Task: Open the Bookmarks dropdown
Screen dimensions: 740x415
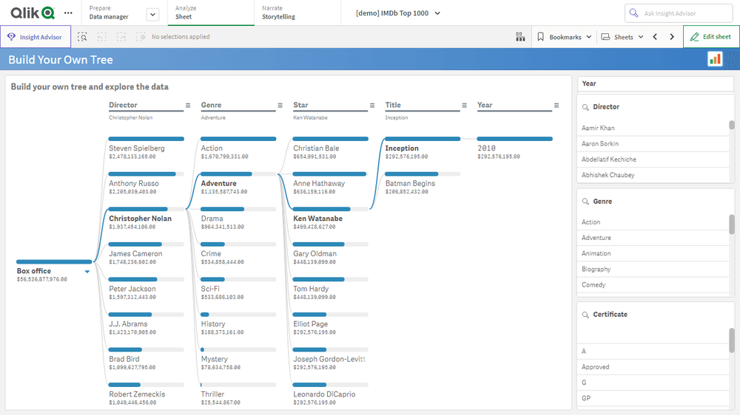Action: (564, 37)
